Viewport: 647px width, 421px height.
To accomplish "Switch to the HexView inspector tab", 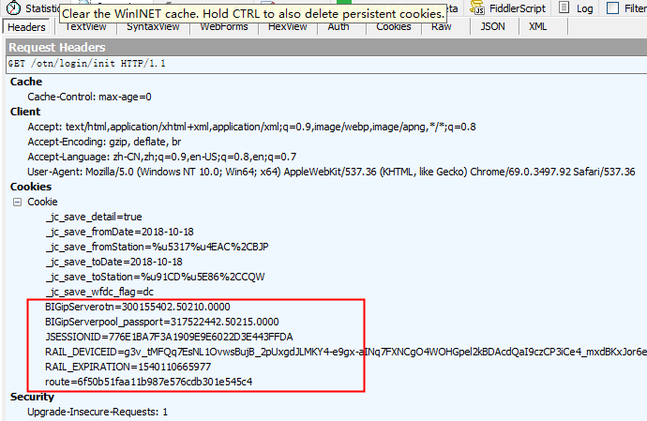I will point(287,27).
